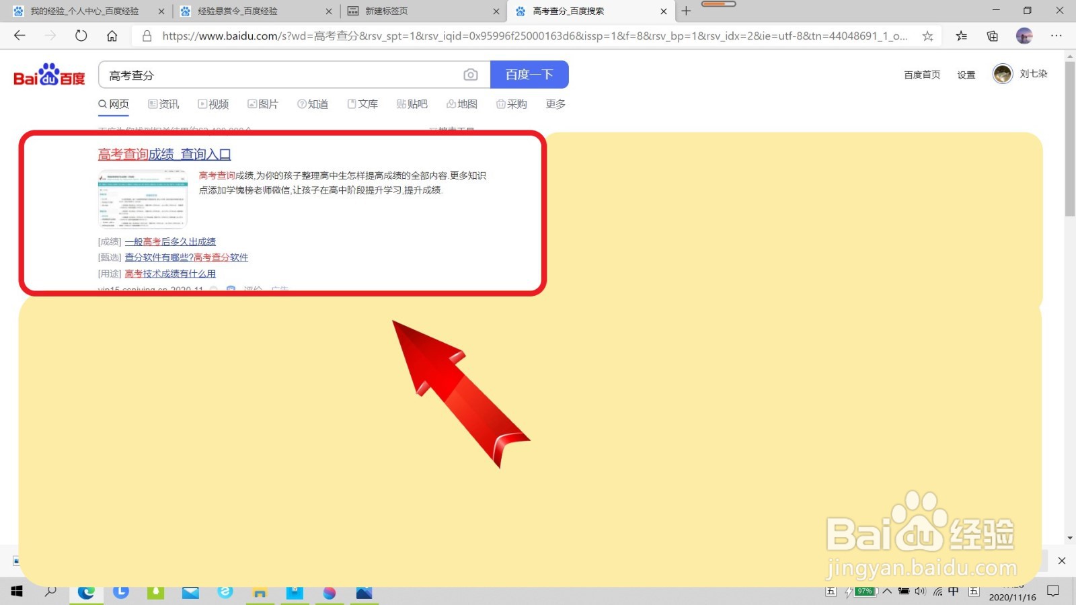This screenshot has height=605, width=1076.
Task: Click the volume speaker tray icon
Action: point(920,592)
